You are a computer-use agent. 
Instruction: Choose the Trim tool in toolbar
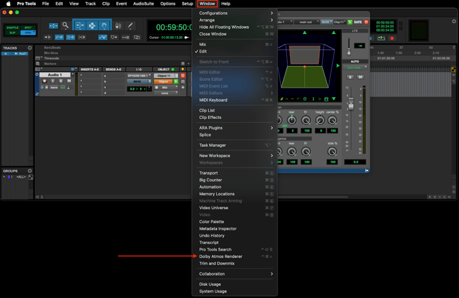point(79,25)
